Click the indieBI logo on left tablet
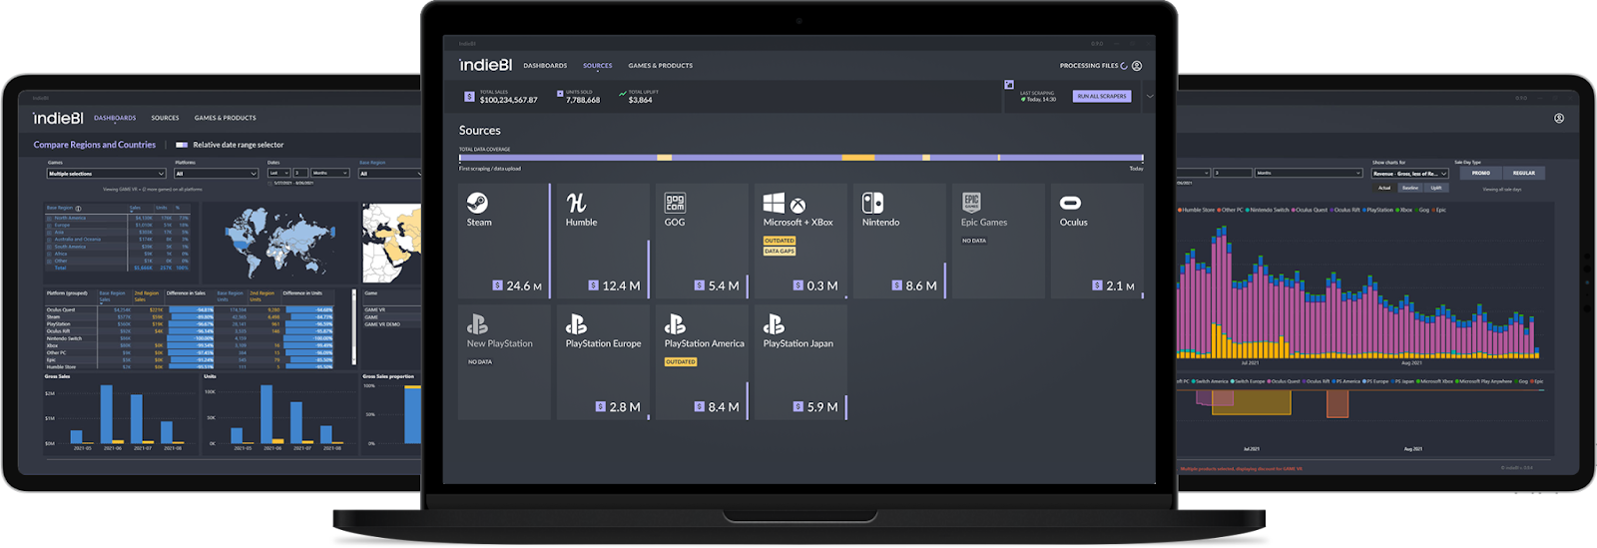This screenshot has width=1597, height=548. tap(58, 118)
